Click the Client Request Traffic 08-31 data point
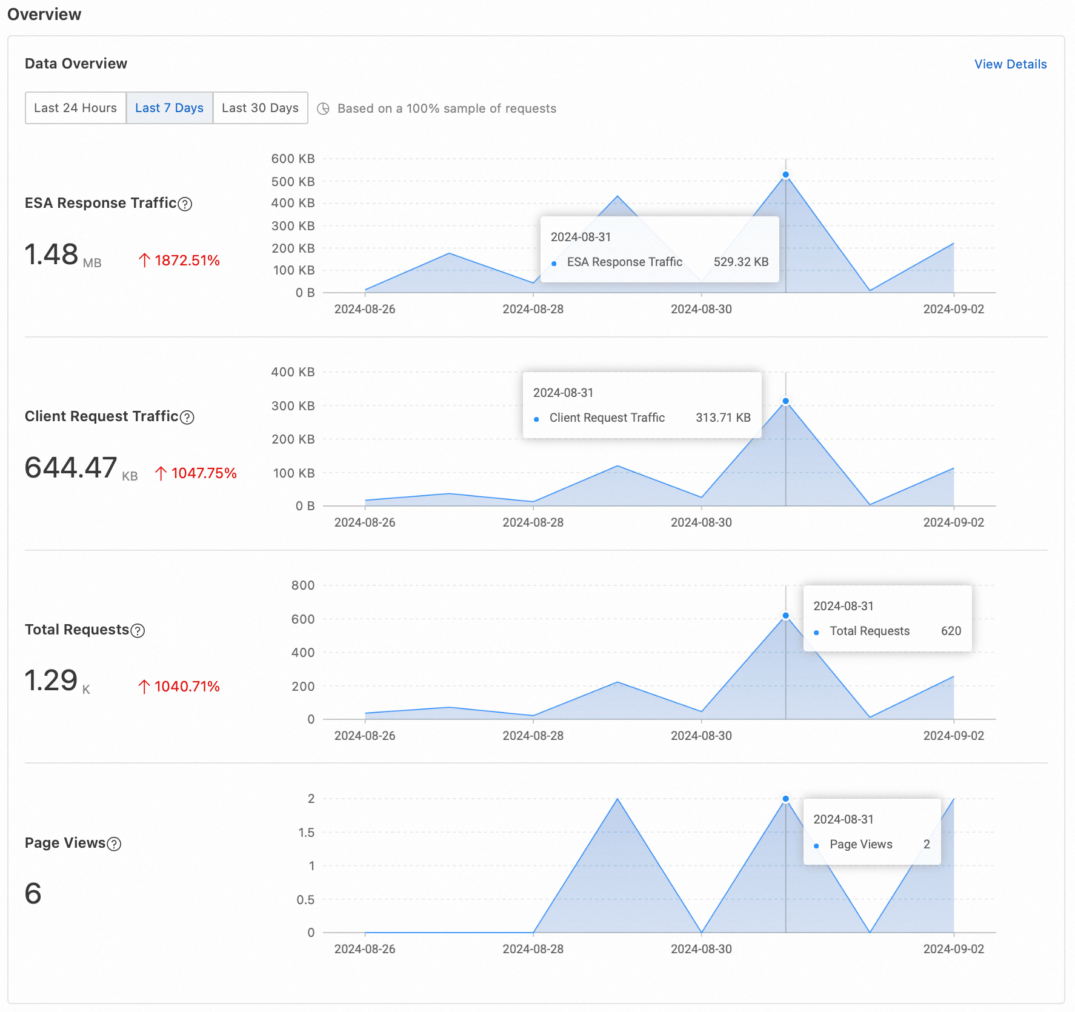Screen dimensions: 1075x1012 [785, 401]
